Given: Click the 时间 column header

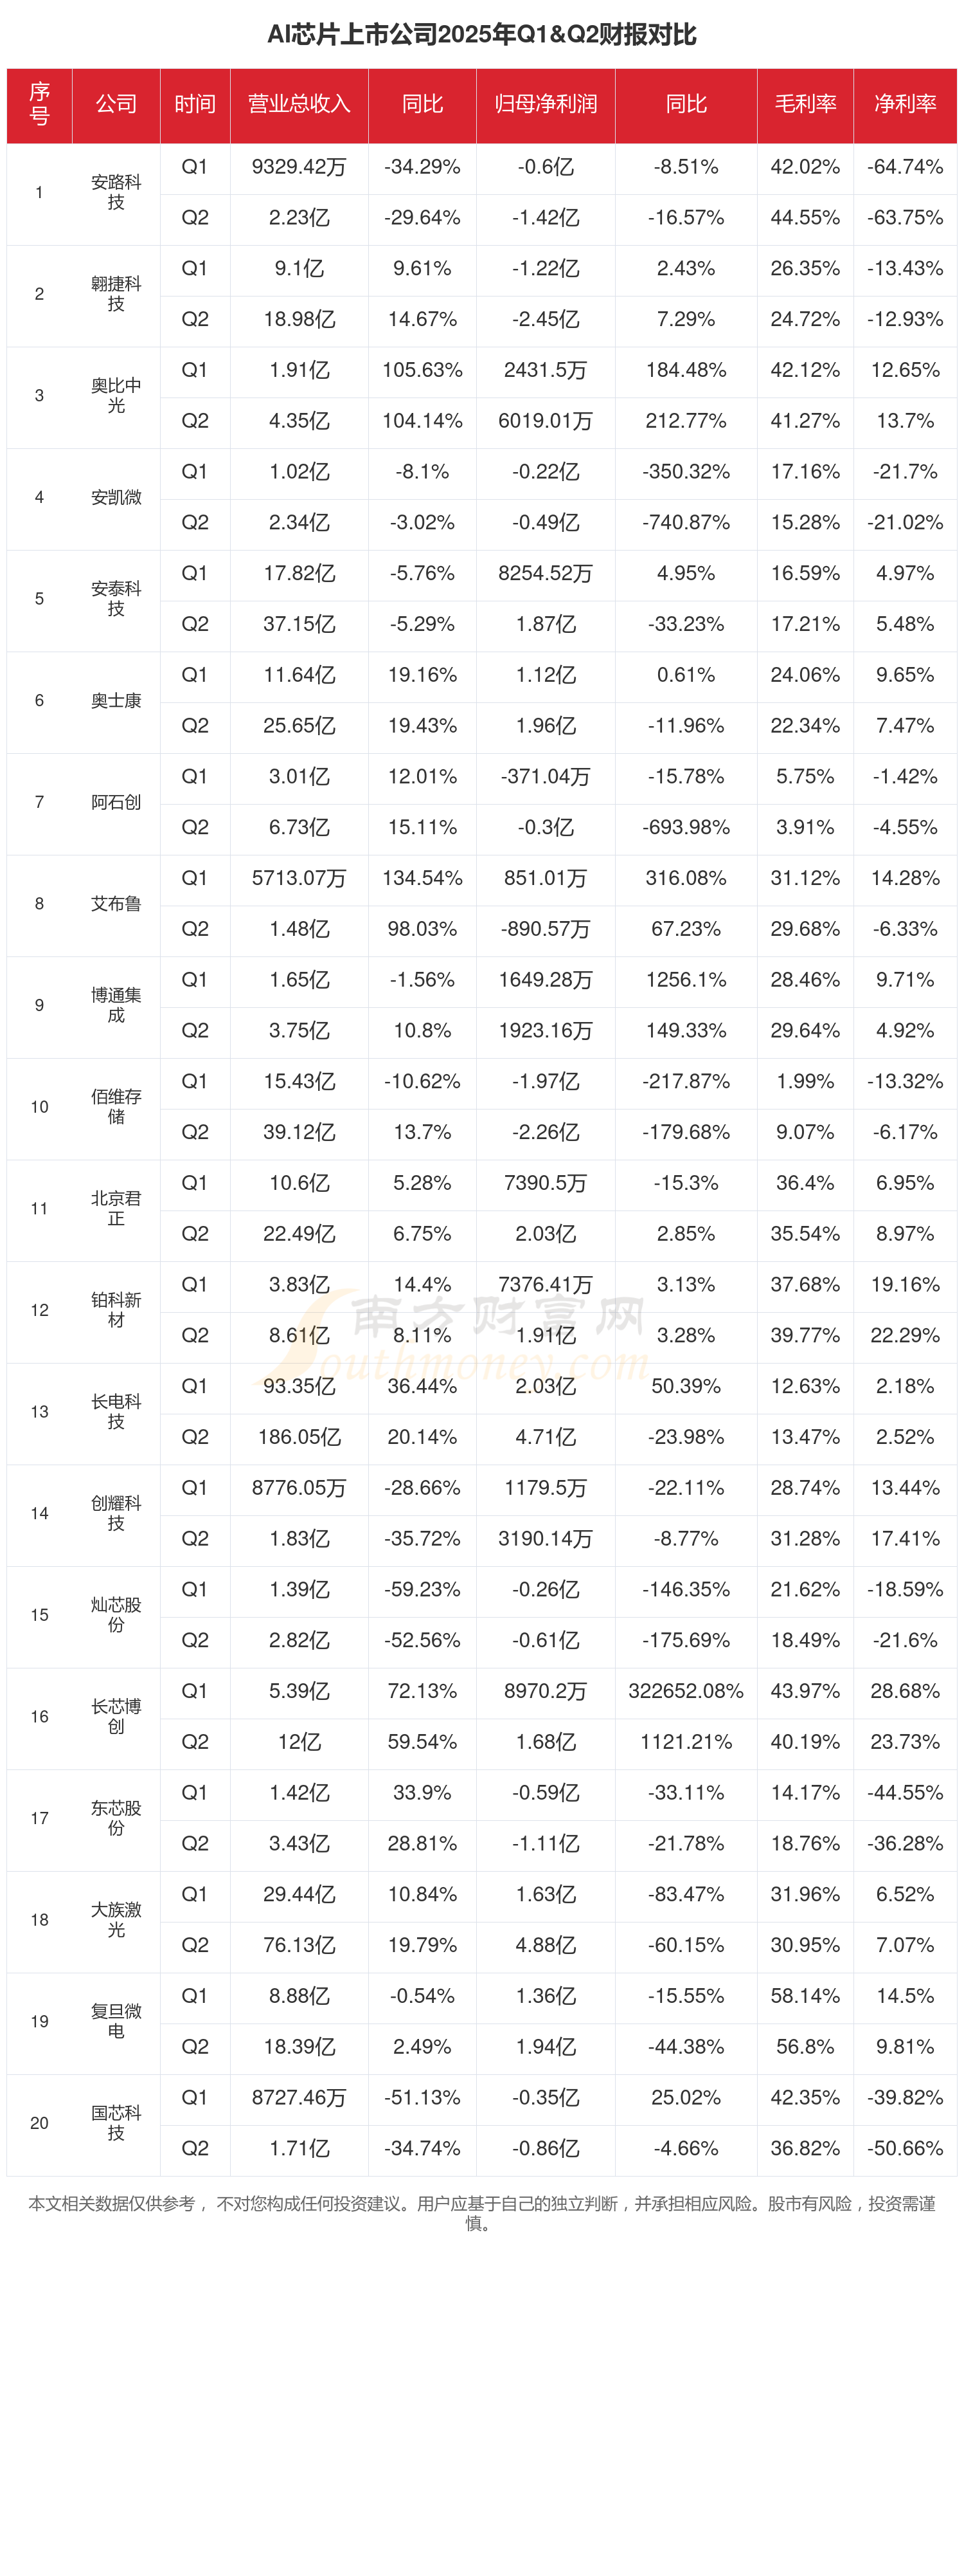Looking at the screenshot, I should (195, 104).
